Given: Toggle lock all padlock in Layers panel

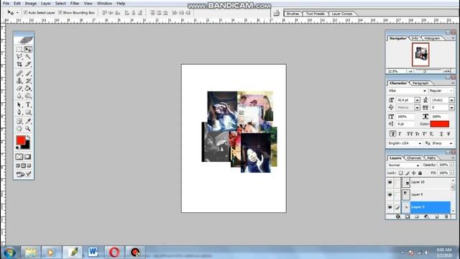Looking at the screenshot, I should pos(420,173).
